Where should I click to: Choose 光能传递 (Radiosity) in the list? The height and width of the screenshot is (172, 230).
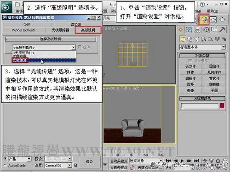pos(44,61)
